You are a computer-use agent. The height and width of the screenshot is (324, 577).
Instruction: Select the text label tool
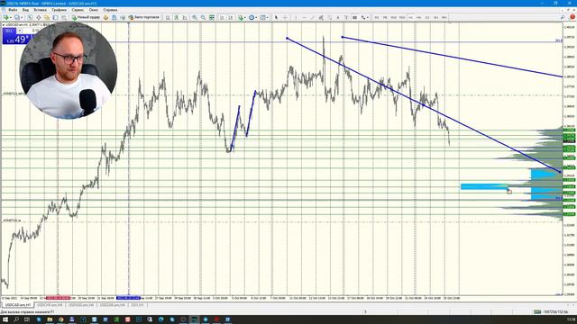coord(346,17)
